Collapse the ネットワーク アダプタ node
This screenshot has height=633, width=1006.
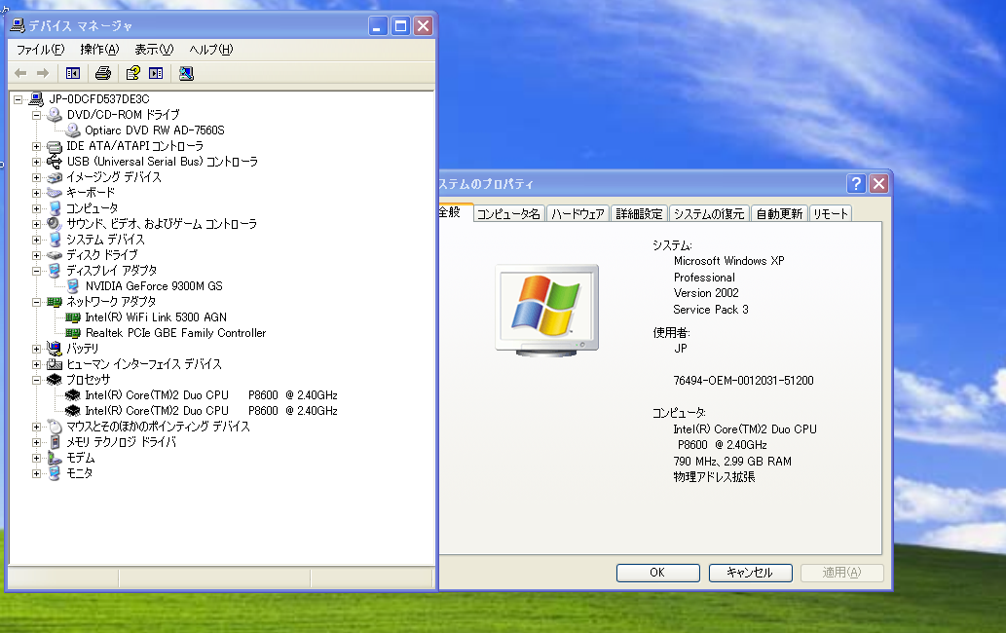tap(37, 302)
